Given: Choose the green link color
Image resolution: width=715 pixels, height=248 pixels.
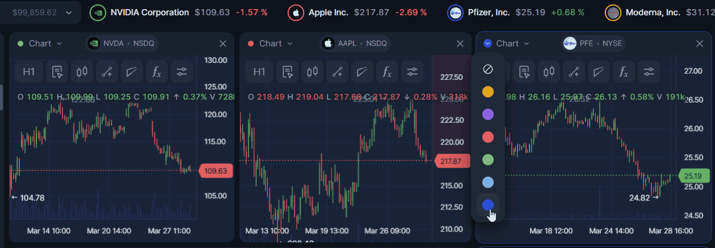Looking at the screenshot, I should [487, 160].
